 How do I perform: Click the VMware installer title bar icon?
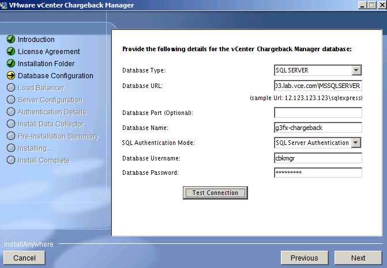click(x=3, y=5)
